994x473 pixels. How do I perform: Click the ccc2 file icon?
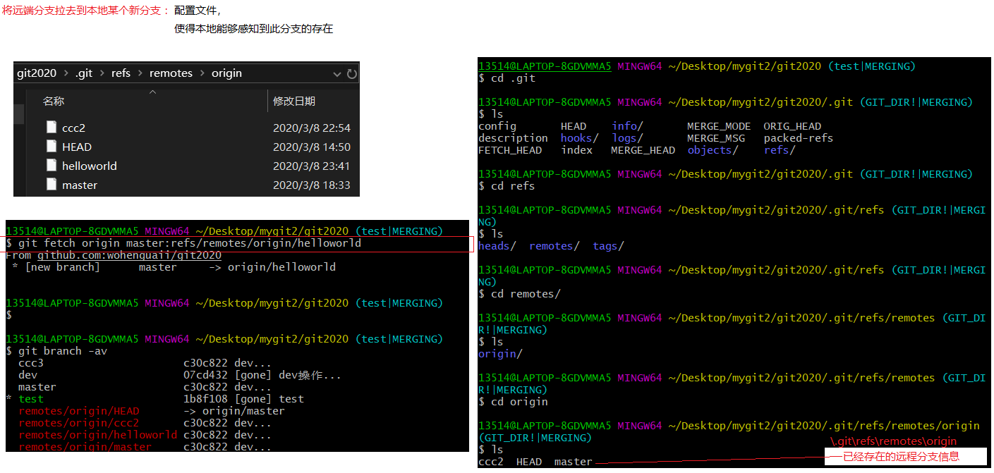51,128
